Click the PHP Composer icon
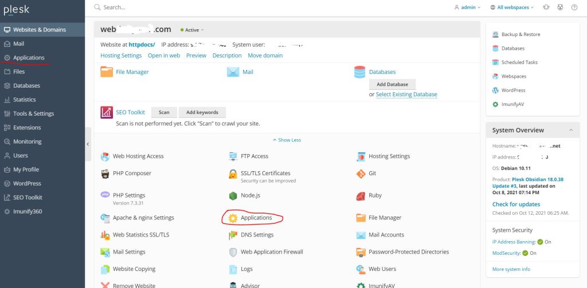 point(105,173)
